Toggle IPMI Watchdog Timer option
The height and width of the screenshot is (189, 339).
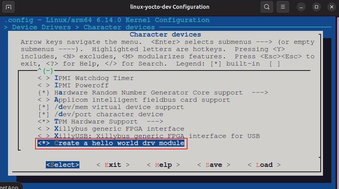coord(44,78)
